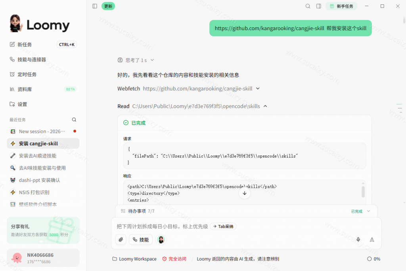The width and height of the screenshot is (406, 271).
Task: Open New session - 2026 task
Action: point(43,131)
